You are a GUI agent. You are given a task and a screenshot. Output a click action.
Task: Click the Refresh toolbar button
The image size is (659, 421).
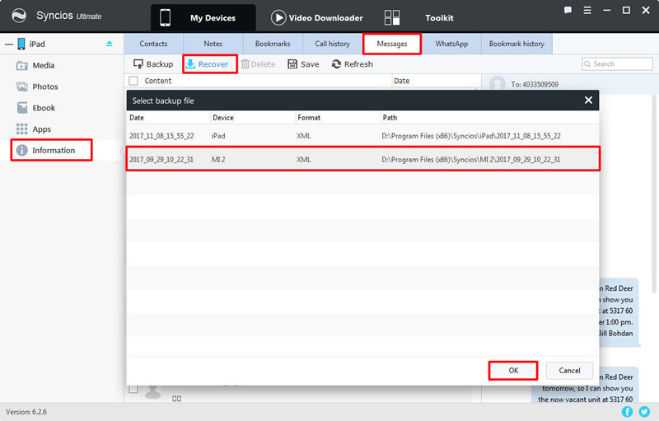[x=353, y=64]
